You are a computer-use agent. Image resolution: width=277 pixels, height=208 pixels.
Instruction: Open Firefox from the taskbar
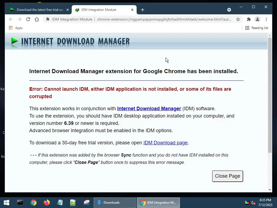coord(47,203)
